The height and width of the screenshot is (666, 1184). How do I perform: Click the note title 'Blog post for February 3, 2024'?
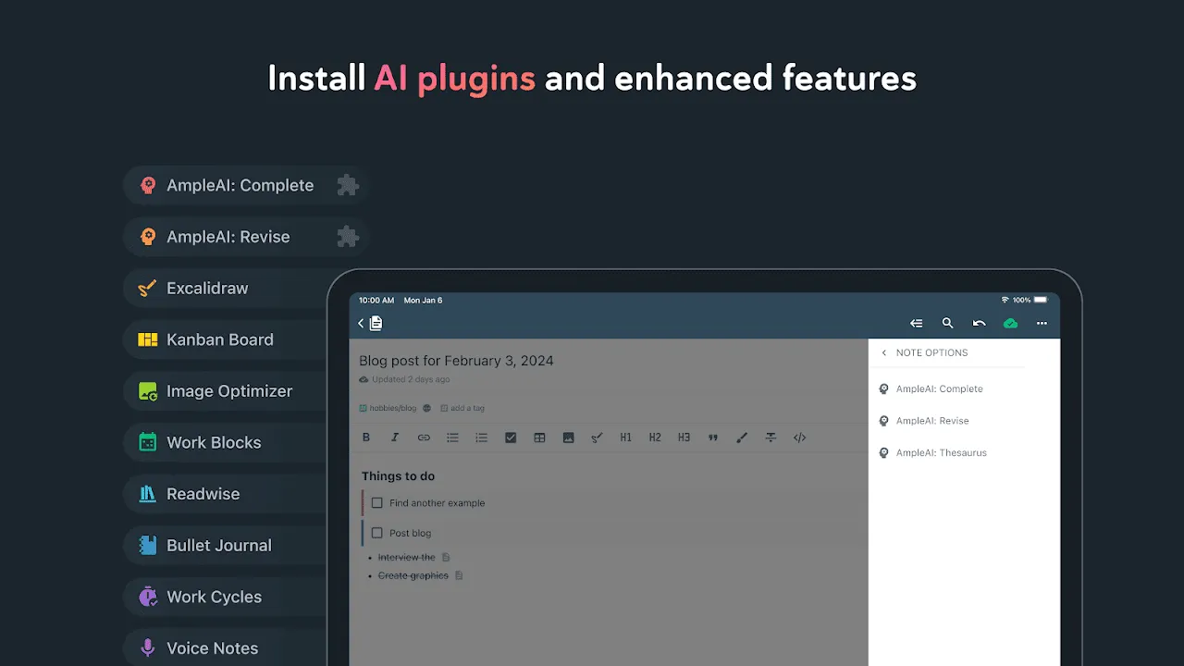(x=456, y=361)
